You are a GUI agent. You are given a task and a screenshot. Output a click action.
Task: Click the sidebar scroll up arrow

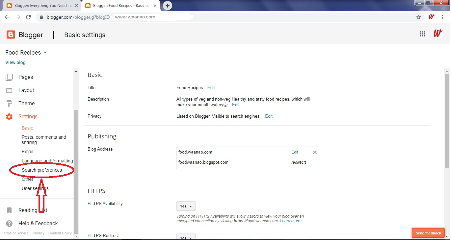(x=76, y=71)
